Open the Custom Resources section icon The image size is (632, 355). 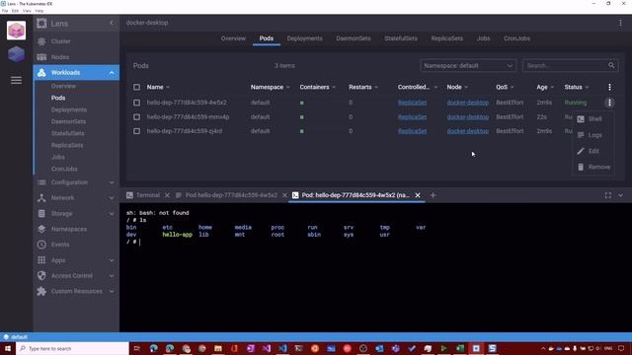click(41, 292)
